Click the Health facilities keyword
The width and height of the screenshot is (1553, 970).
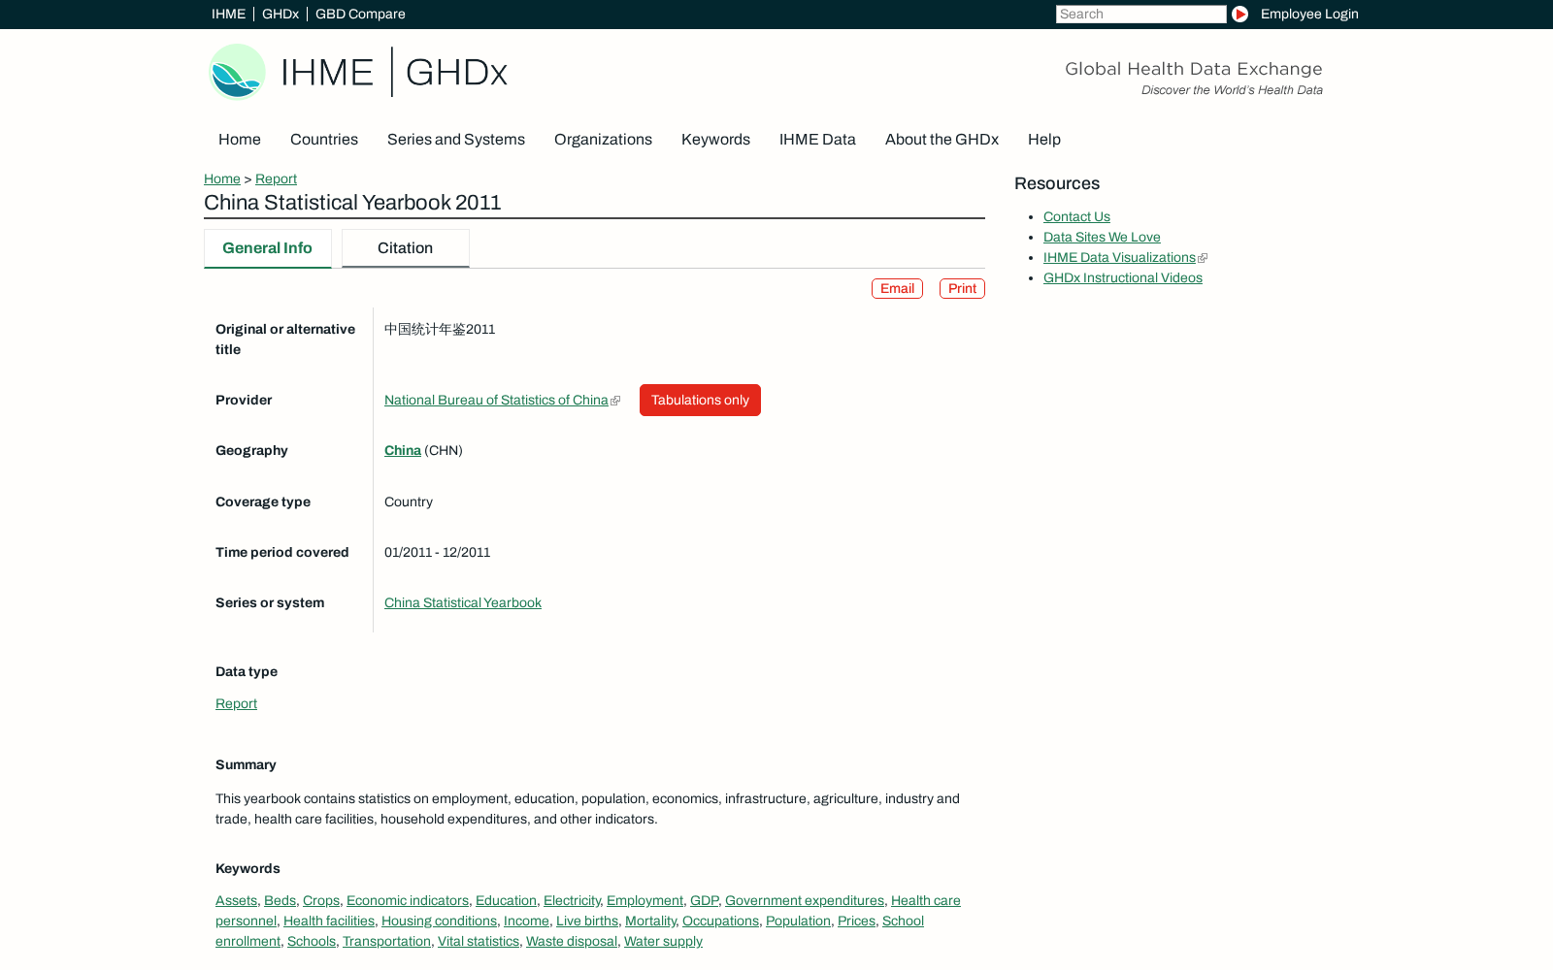329,921
